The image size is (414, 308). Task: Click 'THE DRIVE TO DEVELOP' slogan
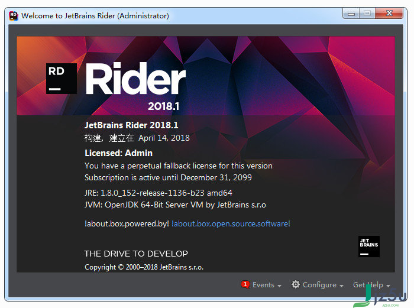(136, 254)
